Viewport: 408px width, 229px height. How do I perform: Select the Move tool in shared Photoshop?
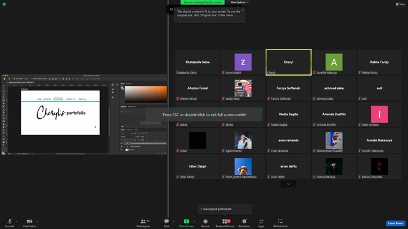pyautogui.click(x=4, y=85)
